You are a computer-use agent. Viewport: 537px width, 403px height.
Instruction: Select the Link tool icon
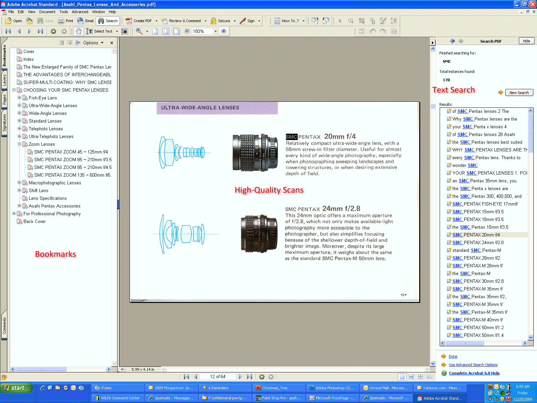pyautogui.click(x=373, y=21)
